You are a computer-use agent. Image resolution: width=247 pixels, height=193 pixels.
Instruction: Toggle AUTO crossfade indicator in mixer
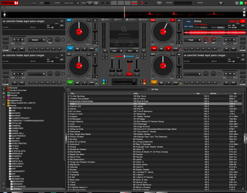pyautogui.click(x=112, y=56)
